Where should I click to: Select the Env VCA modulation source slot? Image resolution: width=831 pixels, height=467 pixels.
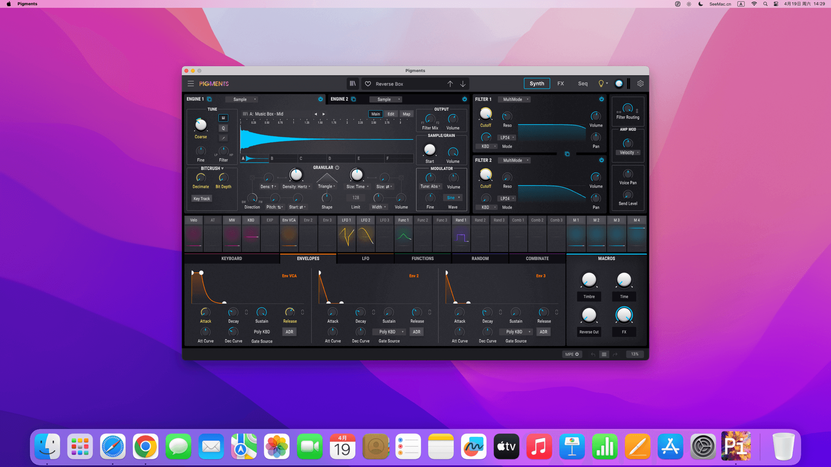click(289, 234)
